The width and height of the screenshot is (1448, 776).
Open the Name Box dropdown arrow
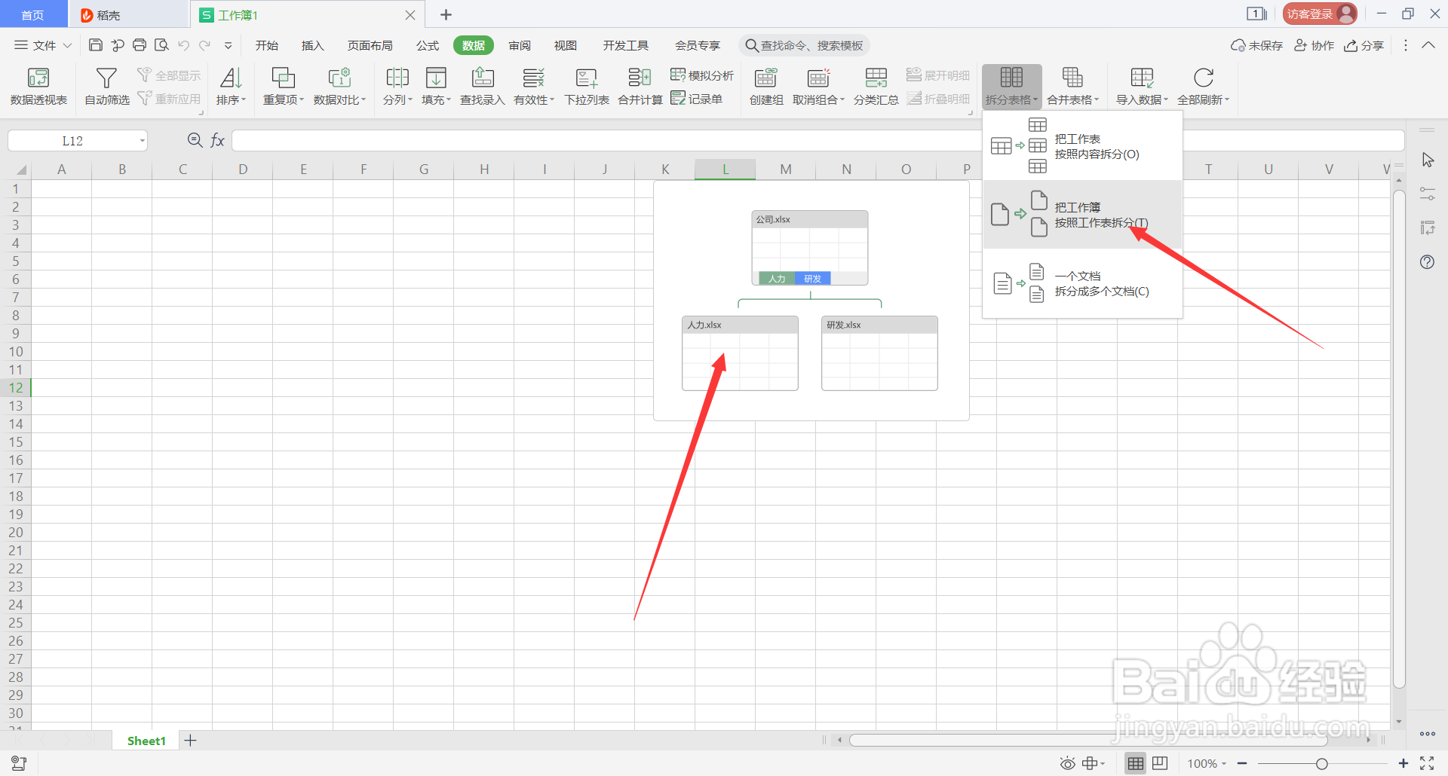coord(142,141)
